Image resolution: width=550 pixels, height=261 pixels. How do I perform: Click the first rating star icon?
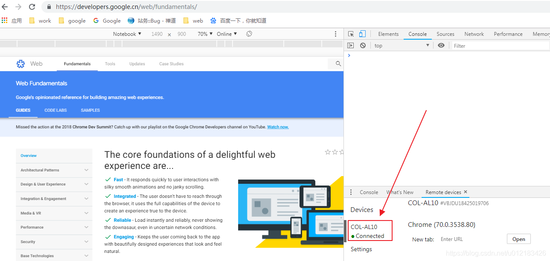click(x=328, y=152)
